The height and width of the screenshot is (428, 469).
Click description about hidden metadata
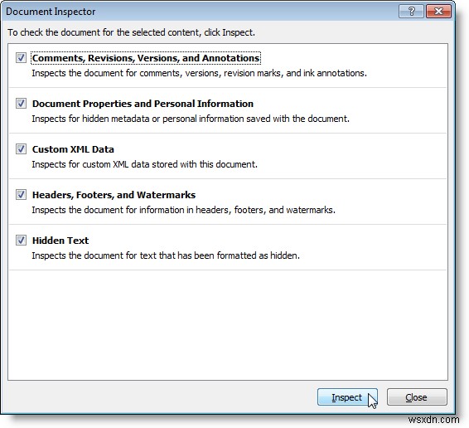pos(191,119)
